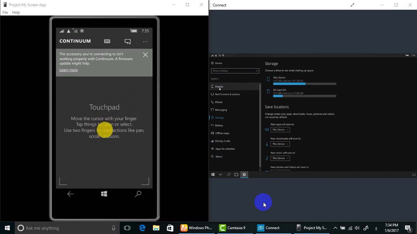Expand New apps save location dropdown

[280, 130]
